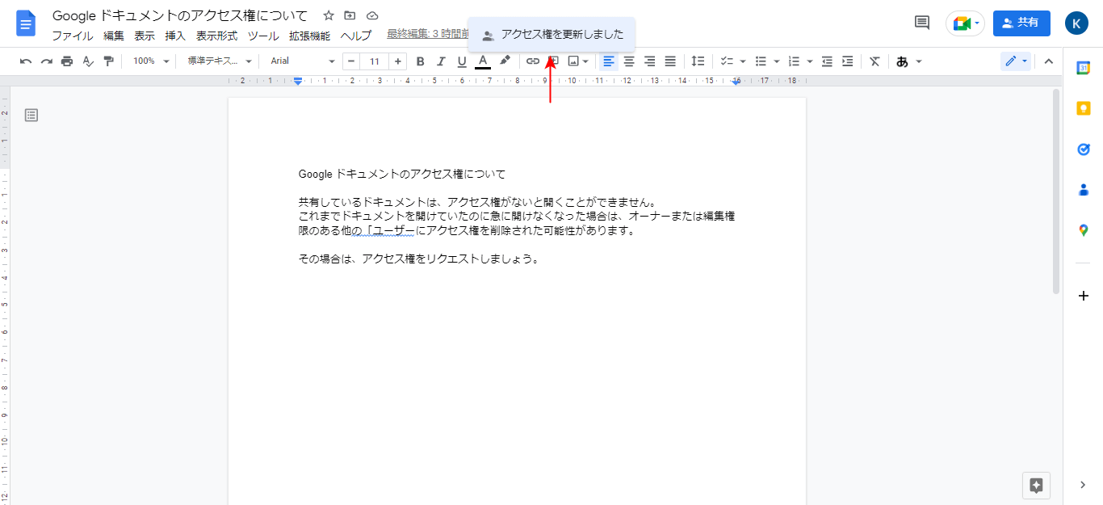Image resolution: width=1103 pixels, height=505 pixels.
Task: Open the ファイル menu
Action: (x=73, y=36)
